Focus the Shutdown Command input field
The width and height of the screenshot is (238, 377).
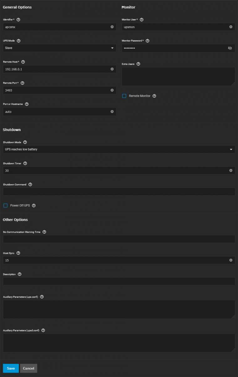pyautogui.click(x=119, y=192)
